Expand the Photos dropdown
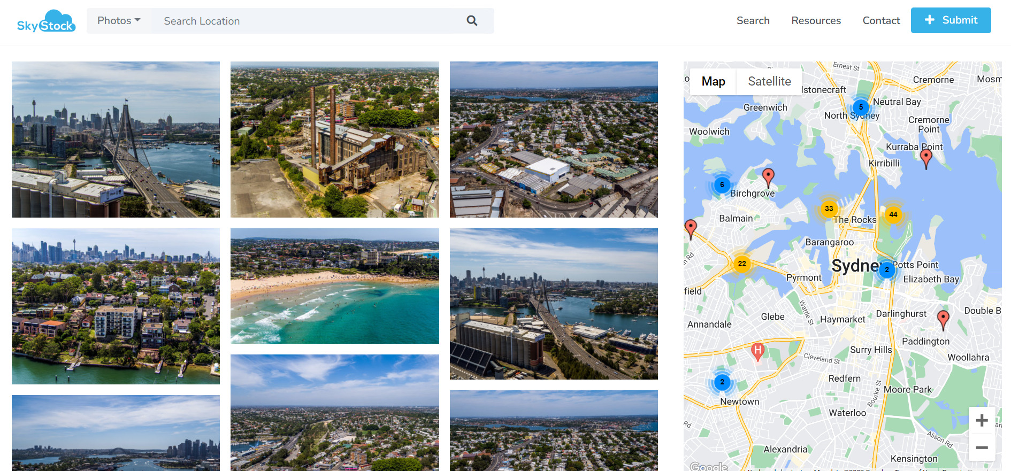1011x471 pixels. [x=119, y=21]
